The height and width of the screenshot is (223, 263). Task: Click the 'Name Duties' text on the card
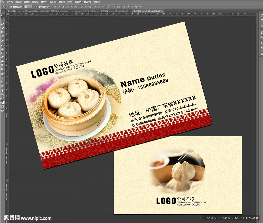click(143, 80)
